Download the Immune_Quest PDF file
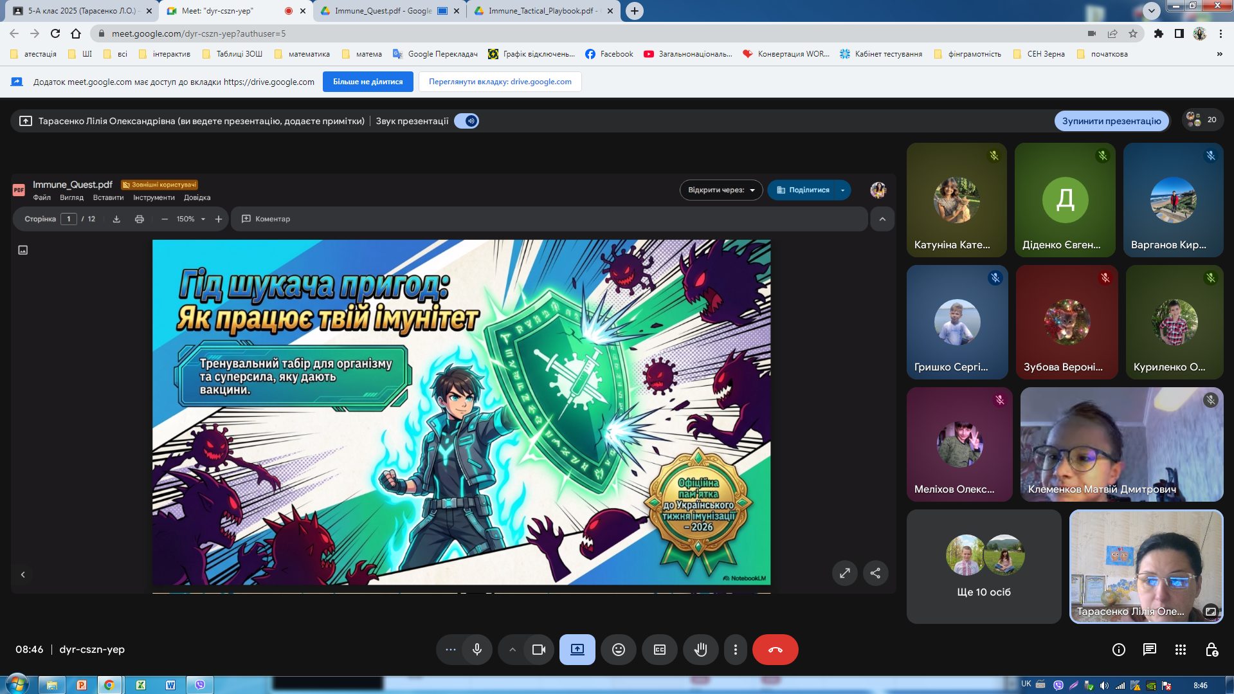The image size is (1234, 694). pyautogui.click(x=116, y=219)
